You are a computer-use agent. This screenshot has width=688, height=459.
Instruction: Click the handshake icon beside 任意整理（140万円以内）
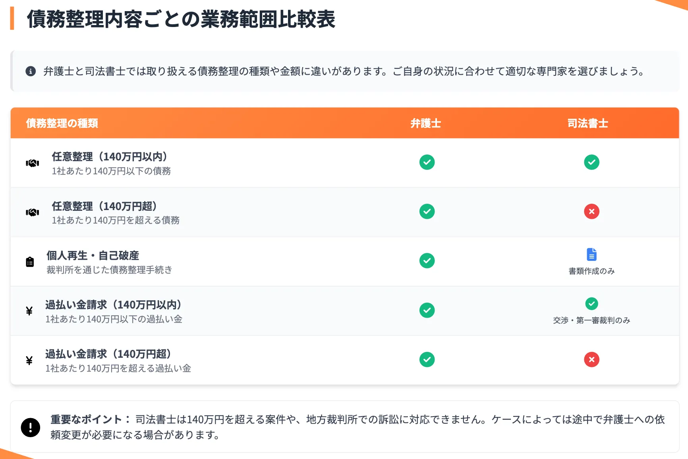pyautogui.click(x=32, y=163)
